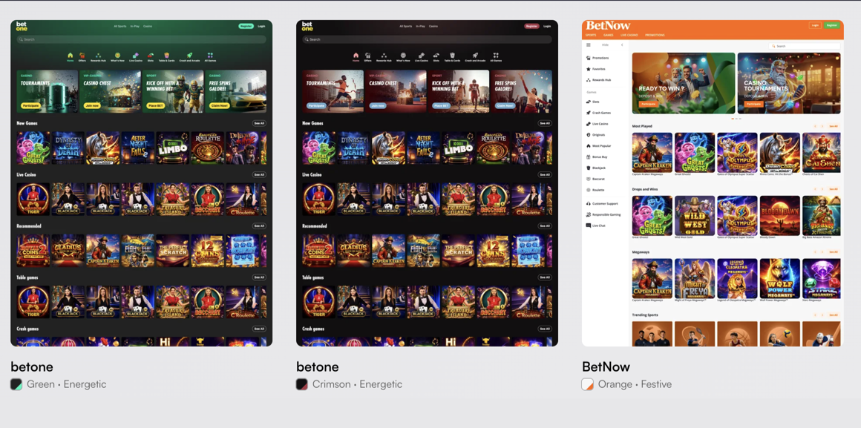Open Bloody Dawn tile in BetNow
This screenshot has height=428, width=861.
coord(780,216)
